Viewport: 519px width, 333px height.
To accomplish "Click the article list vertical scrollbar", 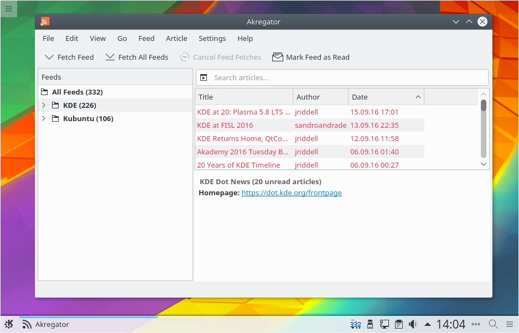I will (484, 130).
